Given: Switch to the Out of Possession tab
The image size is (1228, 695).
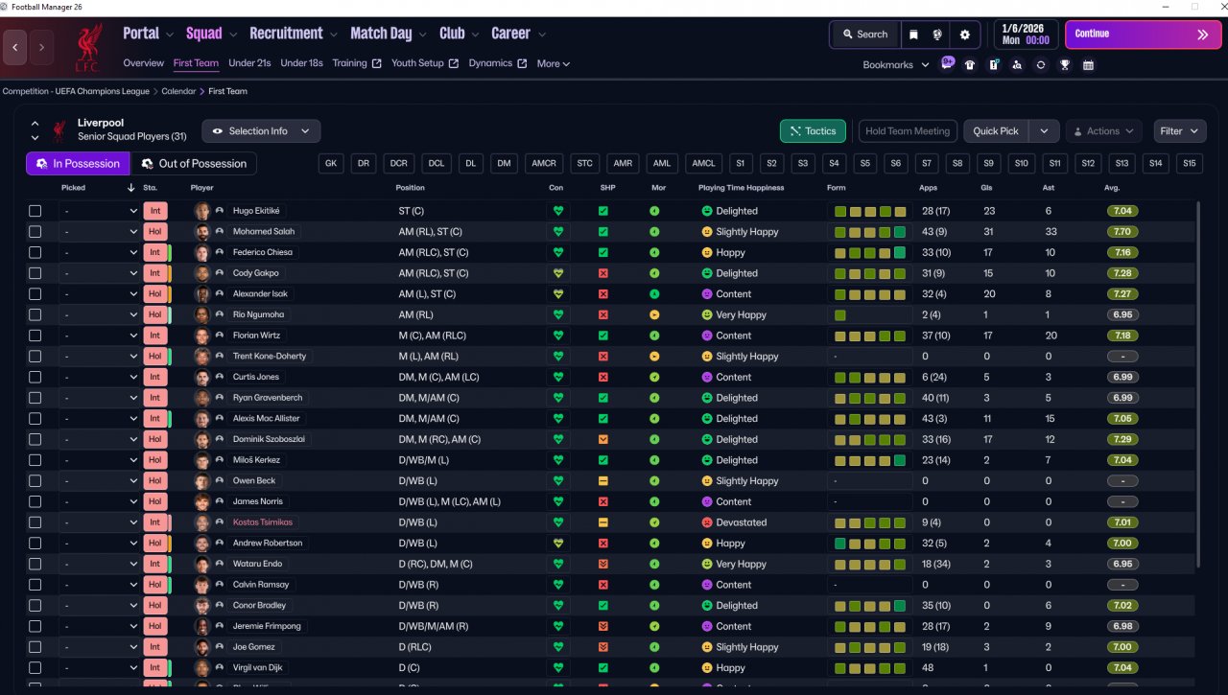Looking at the screenshot, I should (x=194, y=164).
